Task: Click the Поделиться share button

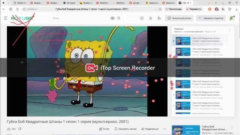Action: 150,129
